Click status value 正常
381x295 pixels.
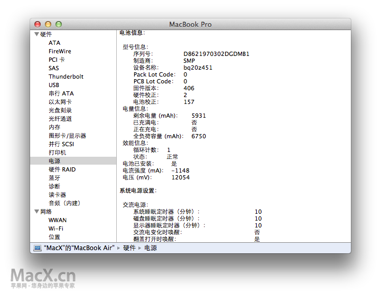coord(172,157)
